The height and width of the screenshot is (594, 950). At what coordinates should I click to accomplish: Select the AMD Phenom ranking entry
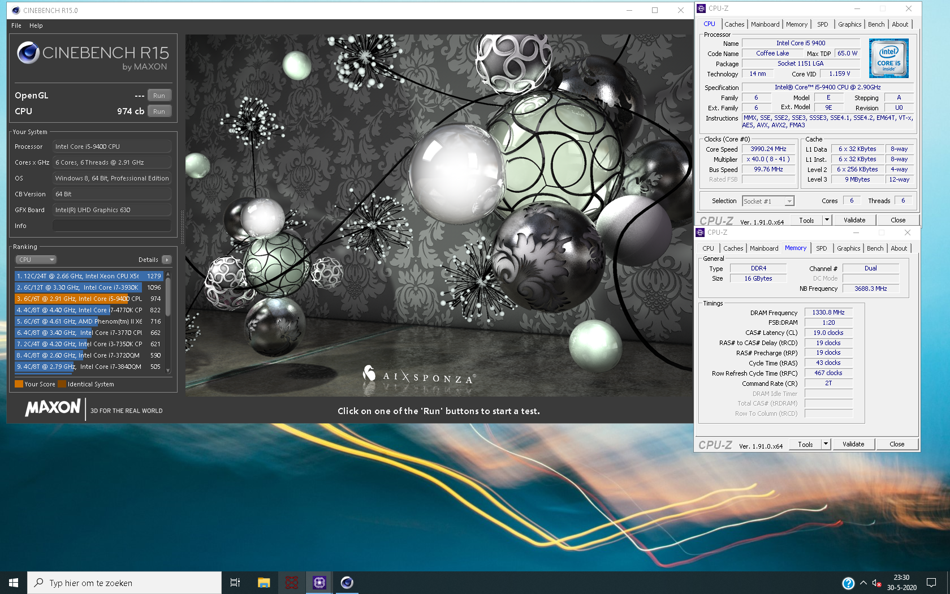click(x=89, y=321)
